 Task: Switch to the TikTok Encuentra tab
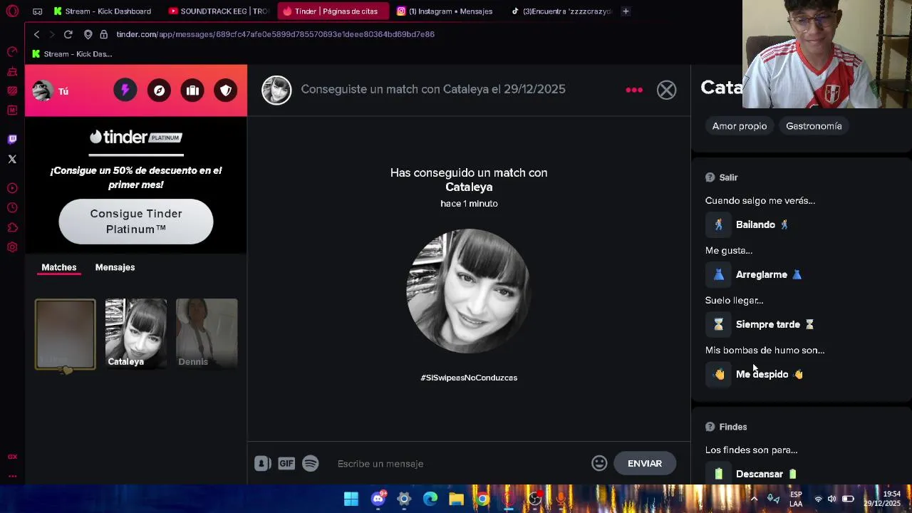(x=561, y=11)
